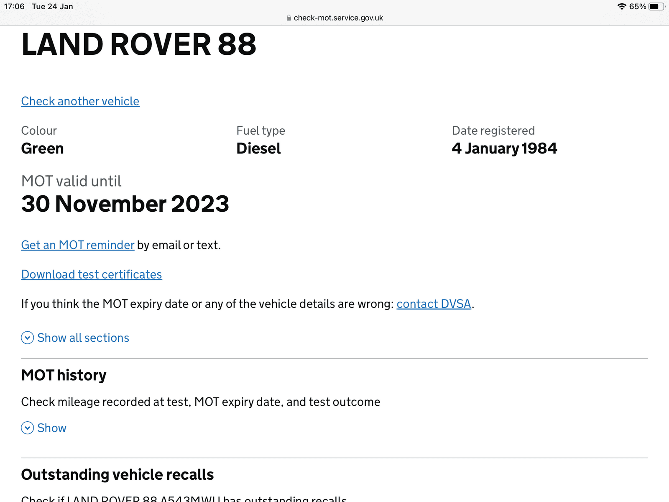Expand MOT history using the Show text
The image size is (669, 502).
pyautogui.click(x=52, y=428)
